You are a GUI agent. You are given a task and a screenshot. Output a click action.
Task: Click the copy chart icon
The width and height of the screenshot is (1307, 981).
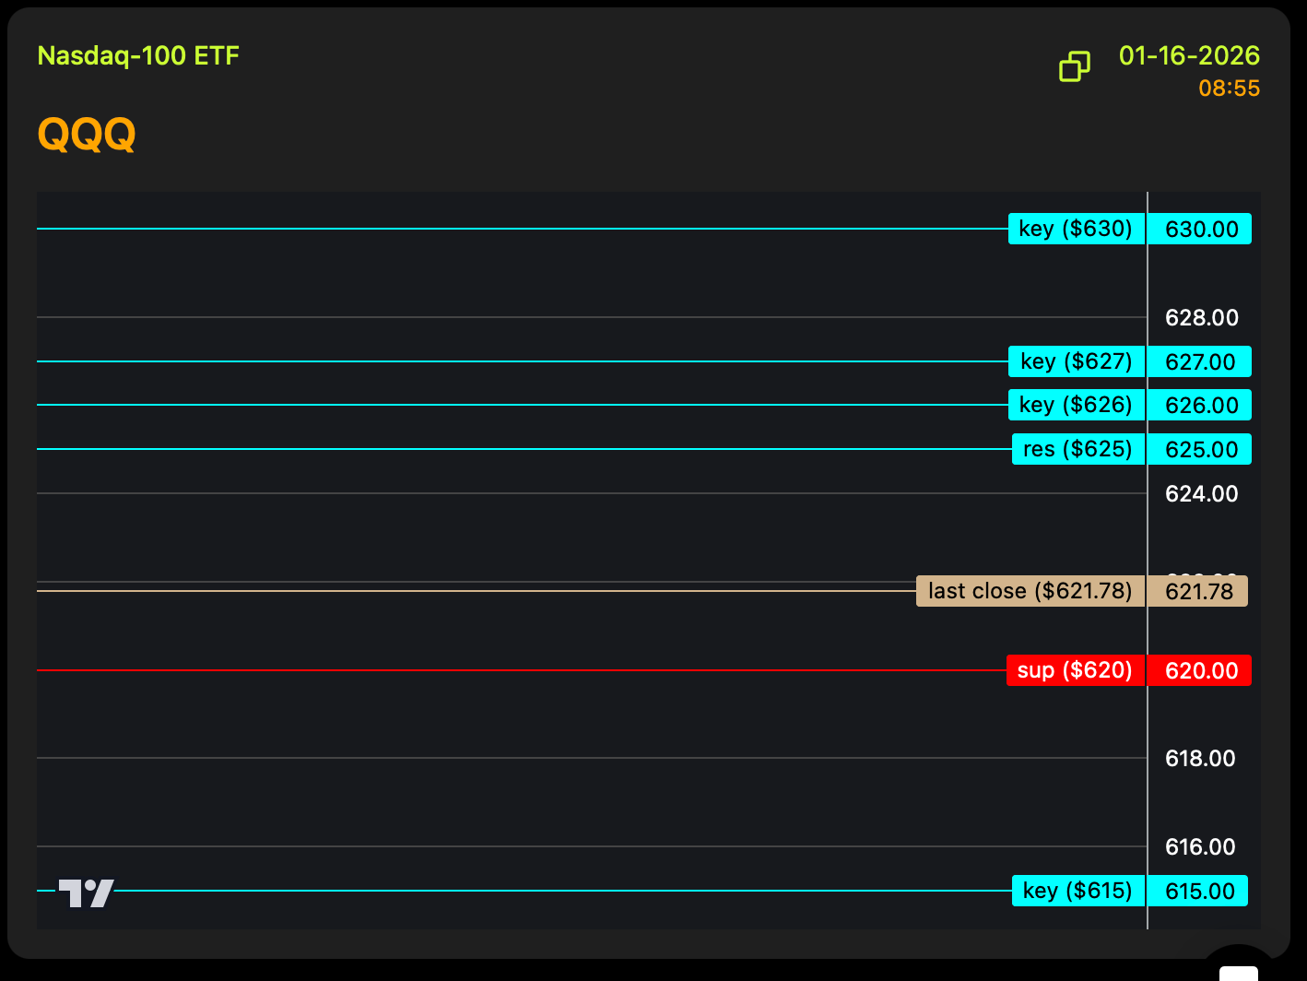click(x=1075, y=66)
